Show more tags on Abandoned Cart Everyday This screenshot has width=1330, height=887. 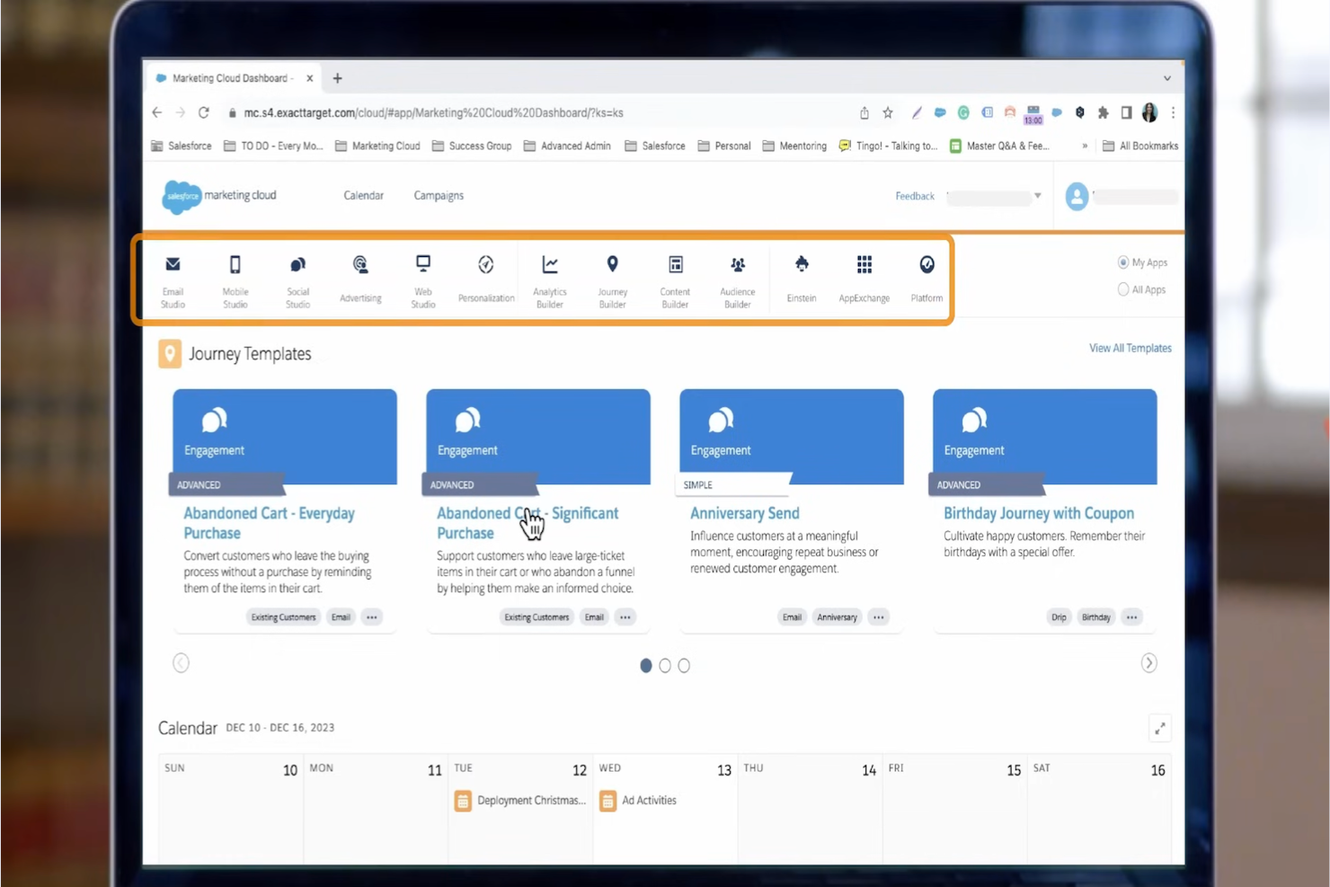coord(372,617)
